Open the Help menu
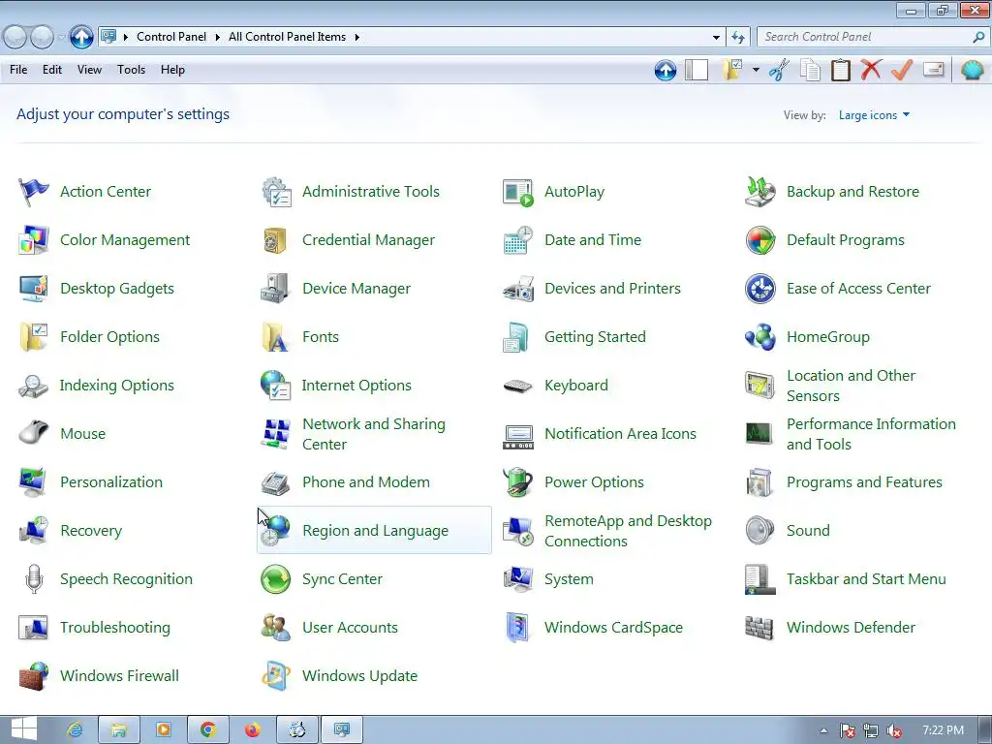The width and height of the screenshot is (992, 744). point(172,70)
